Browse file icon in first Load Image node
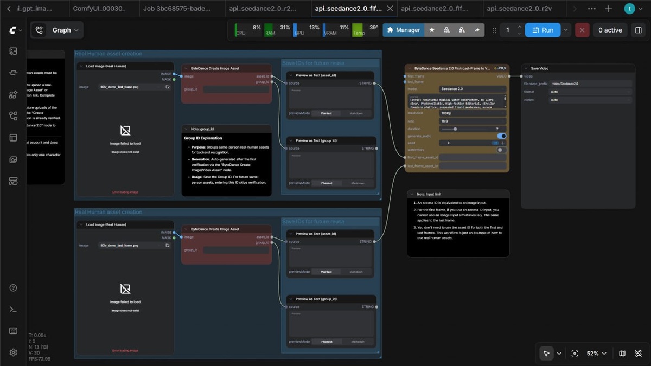The width and height of the screenshot is (651, 366). (x=168, y=87)
